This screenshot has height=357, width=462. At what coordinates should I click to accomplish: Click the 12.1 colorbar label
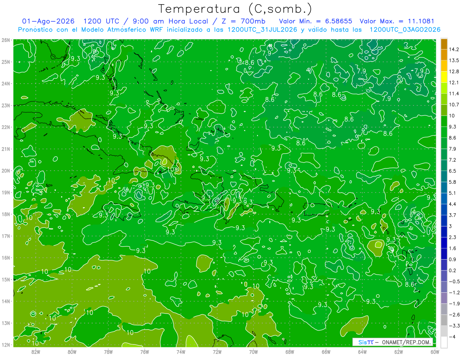pyautogui.click(x=454, y=83)
